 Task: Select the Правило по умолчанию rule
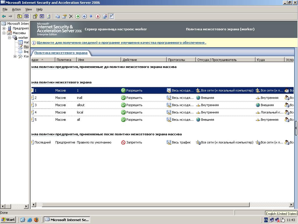pos(162,142)
